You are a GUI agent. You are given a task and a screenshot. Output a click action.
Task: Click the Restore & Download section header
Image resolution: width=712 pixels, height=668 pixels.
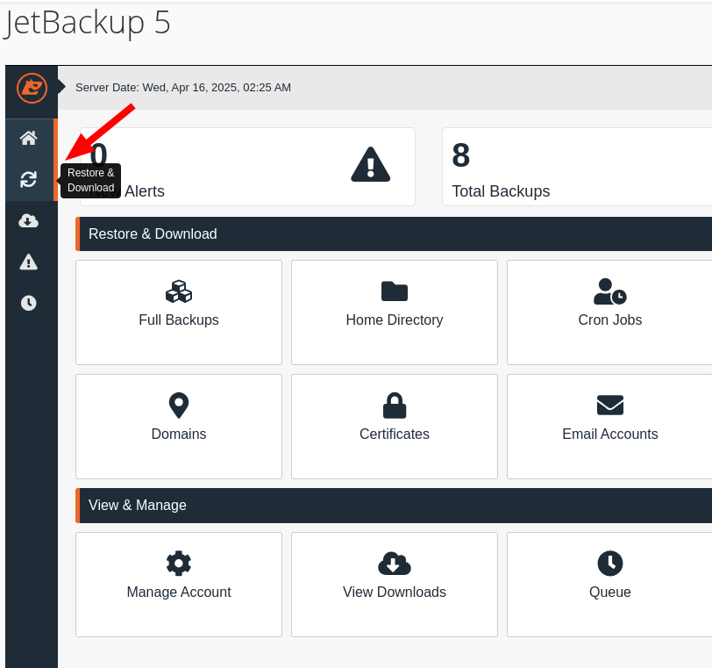tap(394, 233)
